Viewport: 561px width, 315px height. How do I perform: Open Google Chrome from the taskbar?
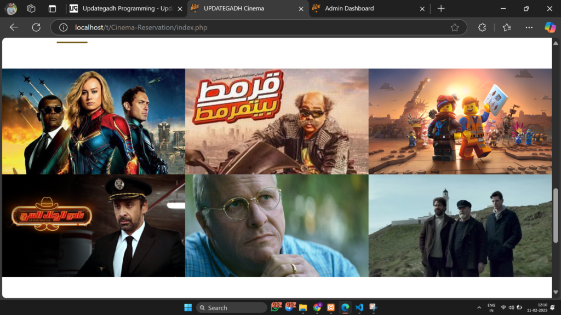(x=317, y=307)
